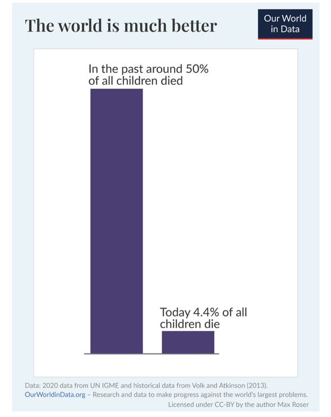Click the 'Today 4.4% of all children die' label
This screenshot has height=417, width=331.
click(204, 318)
